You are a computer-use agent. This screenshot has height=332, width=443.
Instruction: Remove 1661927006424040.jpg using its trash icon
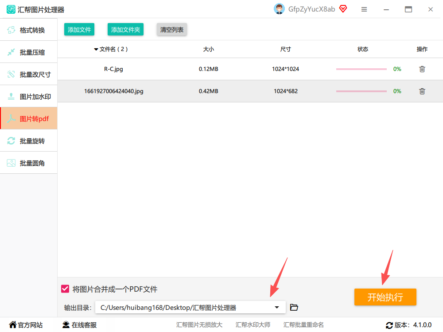[x=422, y=91]
